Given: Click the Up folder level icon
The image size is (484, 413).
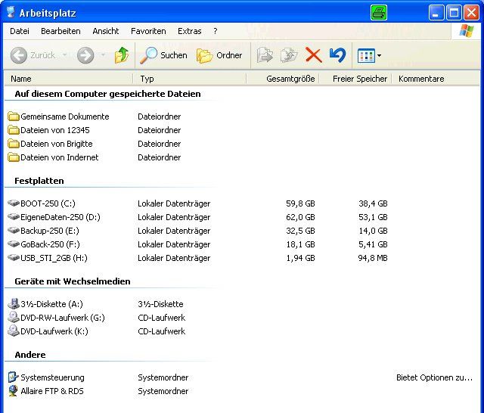Looking at the screenshot, I should coord(121,55).
